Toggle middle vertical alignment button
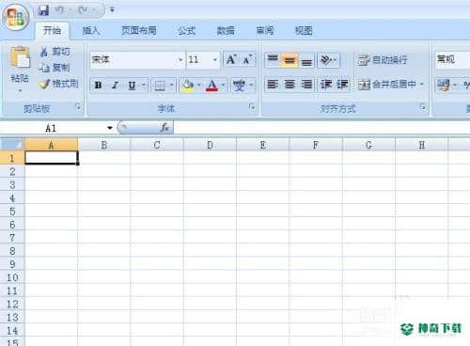Image resolution: width=470 pixels, height=346 pixels. 289,59
